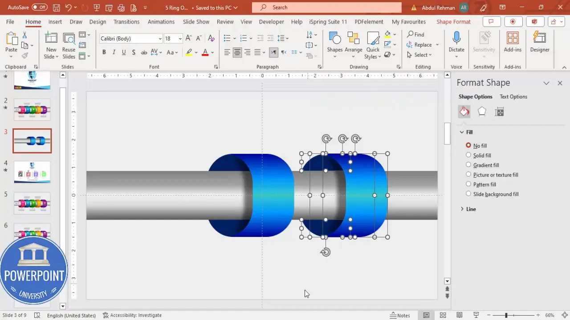Open Slide Layout dropdown
This screenshot has height=320, width=570.
pyautogui.click(x=85, y=35)
